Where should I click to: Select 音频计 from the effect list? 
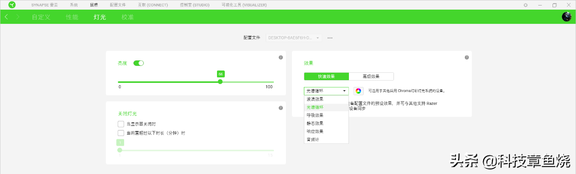point(326,139)
